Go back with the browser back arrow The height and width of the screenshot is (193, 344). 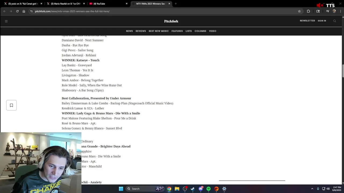(4, 11)
